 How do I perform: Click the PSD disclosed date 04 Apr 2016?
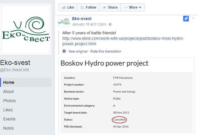click(x=121, y=126)
